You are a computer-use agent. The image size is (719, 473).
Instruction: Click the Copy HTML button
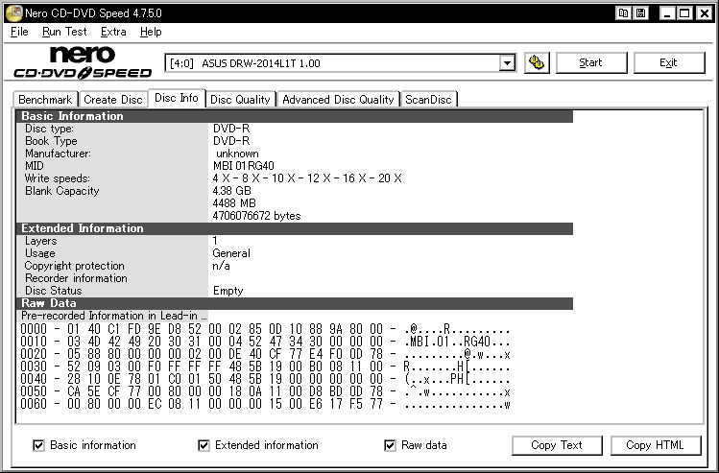tap(656, 445)
